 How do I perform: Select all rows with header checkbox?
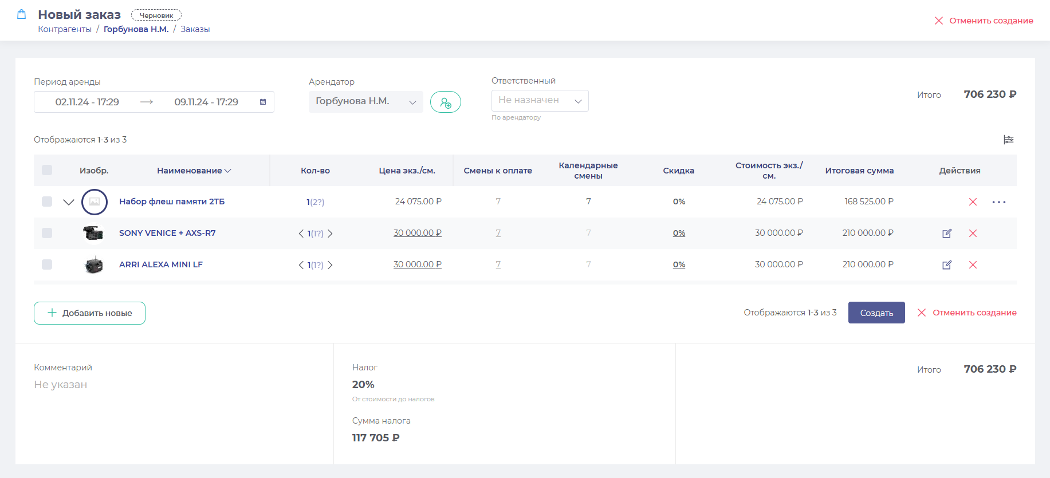click(47, 170)
